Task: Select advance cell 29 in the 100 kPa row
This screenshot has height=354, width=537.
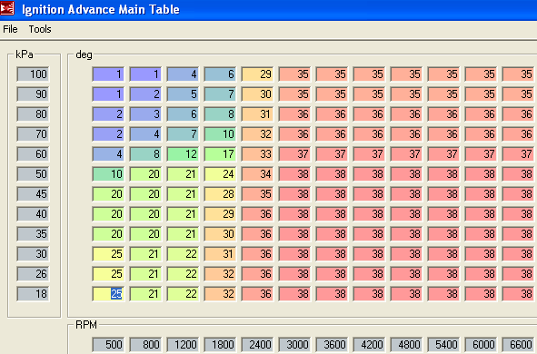Action: tap(257, 74)
